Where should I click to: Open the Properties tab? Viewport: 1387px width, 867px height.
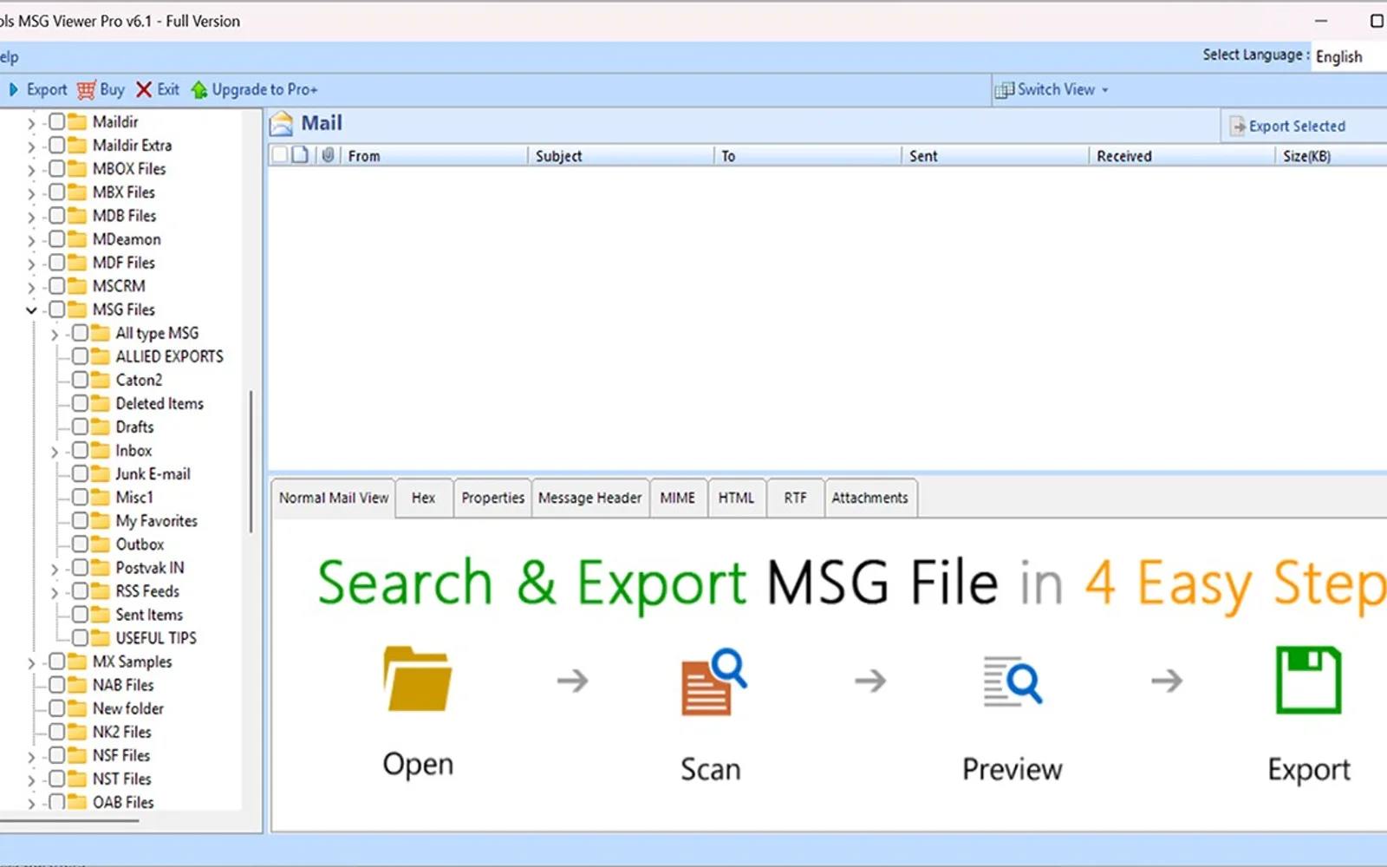492,498
